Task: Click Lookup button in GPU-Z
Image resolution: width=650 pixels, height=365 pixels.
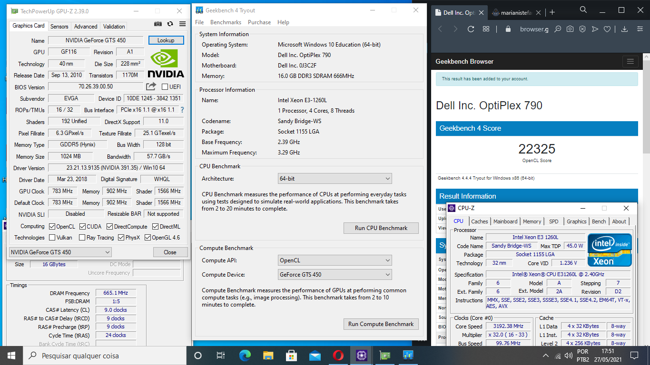Action: pyautogui.click(x=166, y=40)
